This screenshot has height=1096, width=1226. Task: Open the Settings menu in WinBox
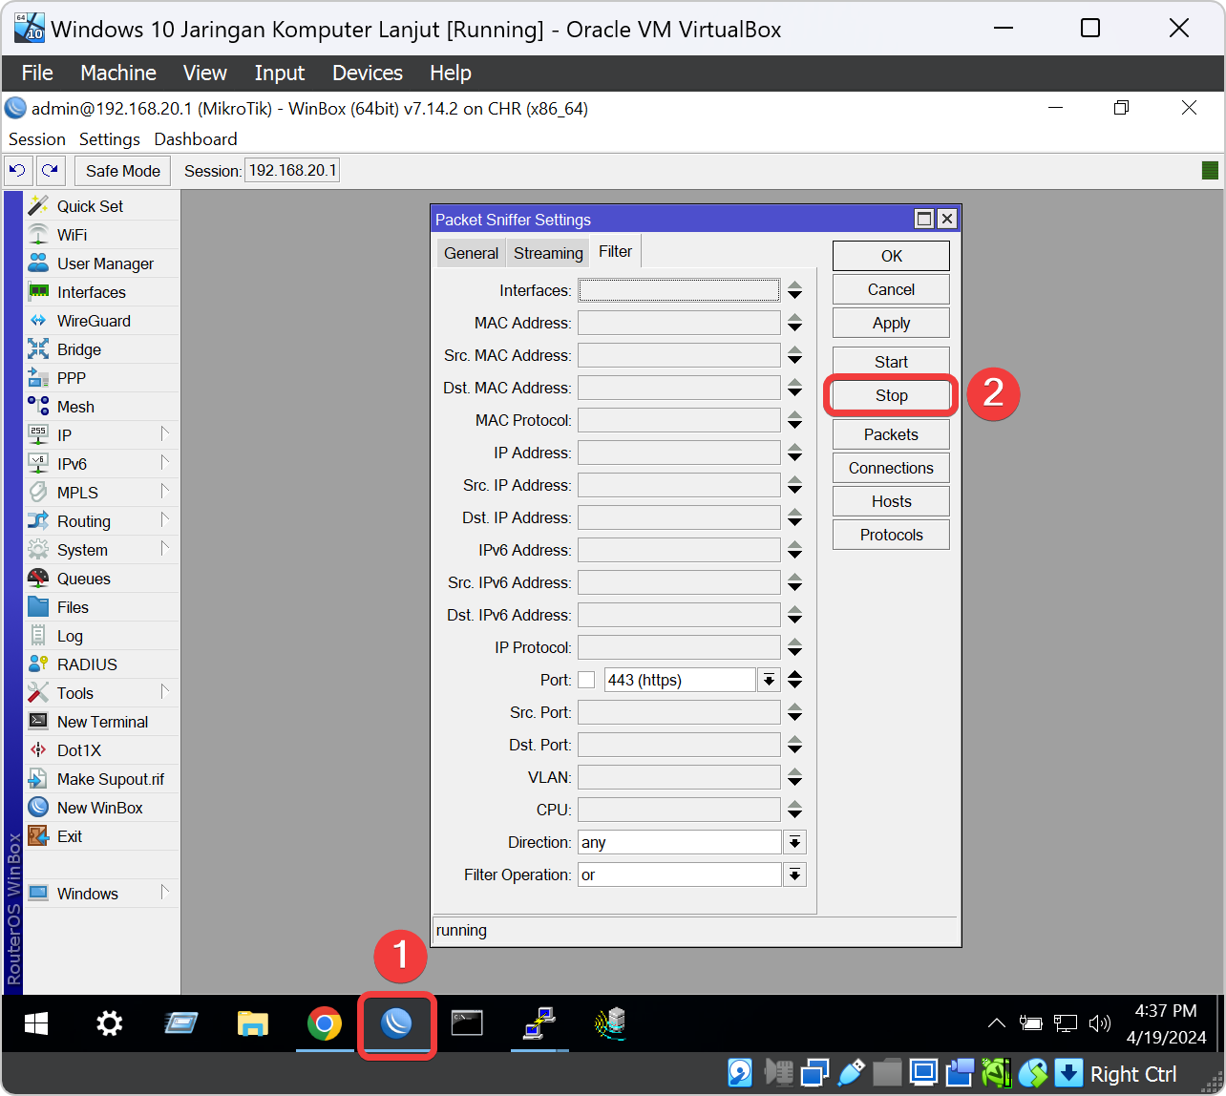[110, 139]
